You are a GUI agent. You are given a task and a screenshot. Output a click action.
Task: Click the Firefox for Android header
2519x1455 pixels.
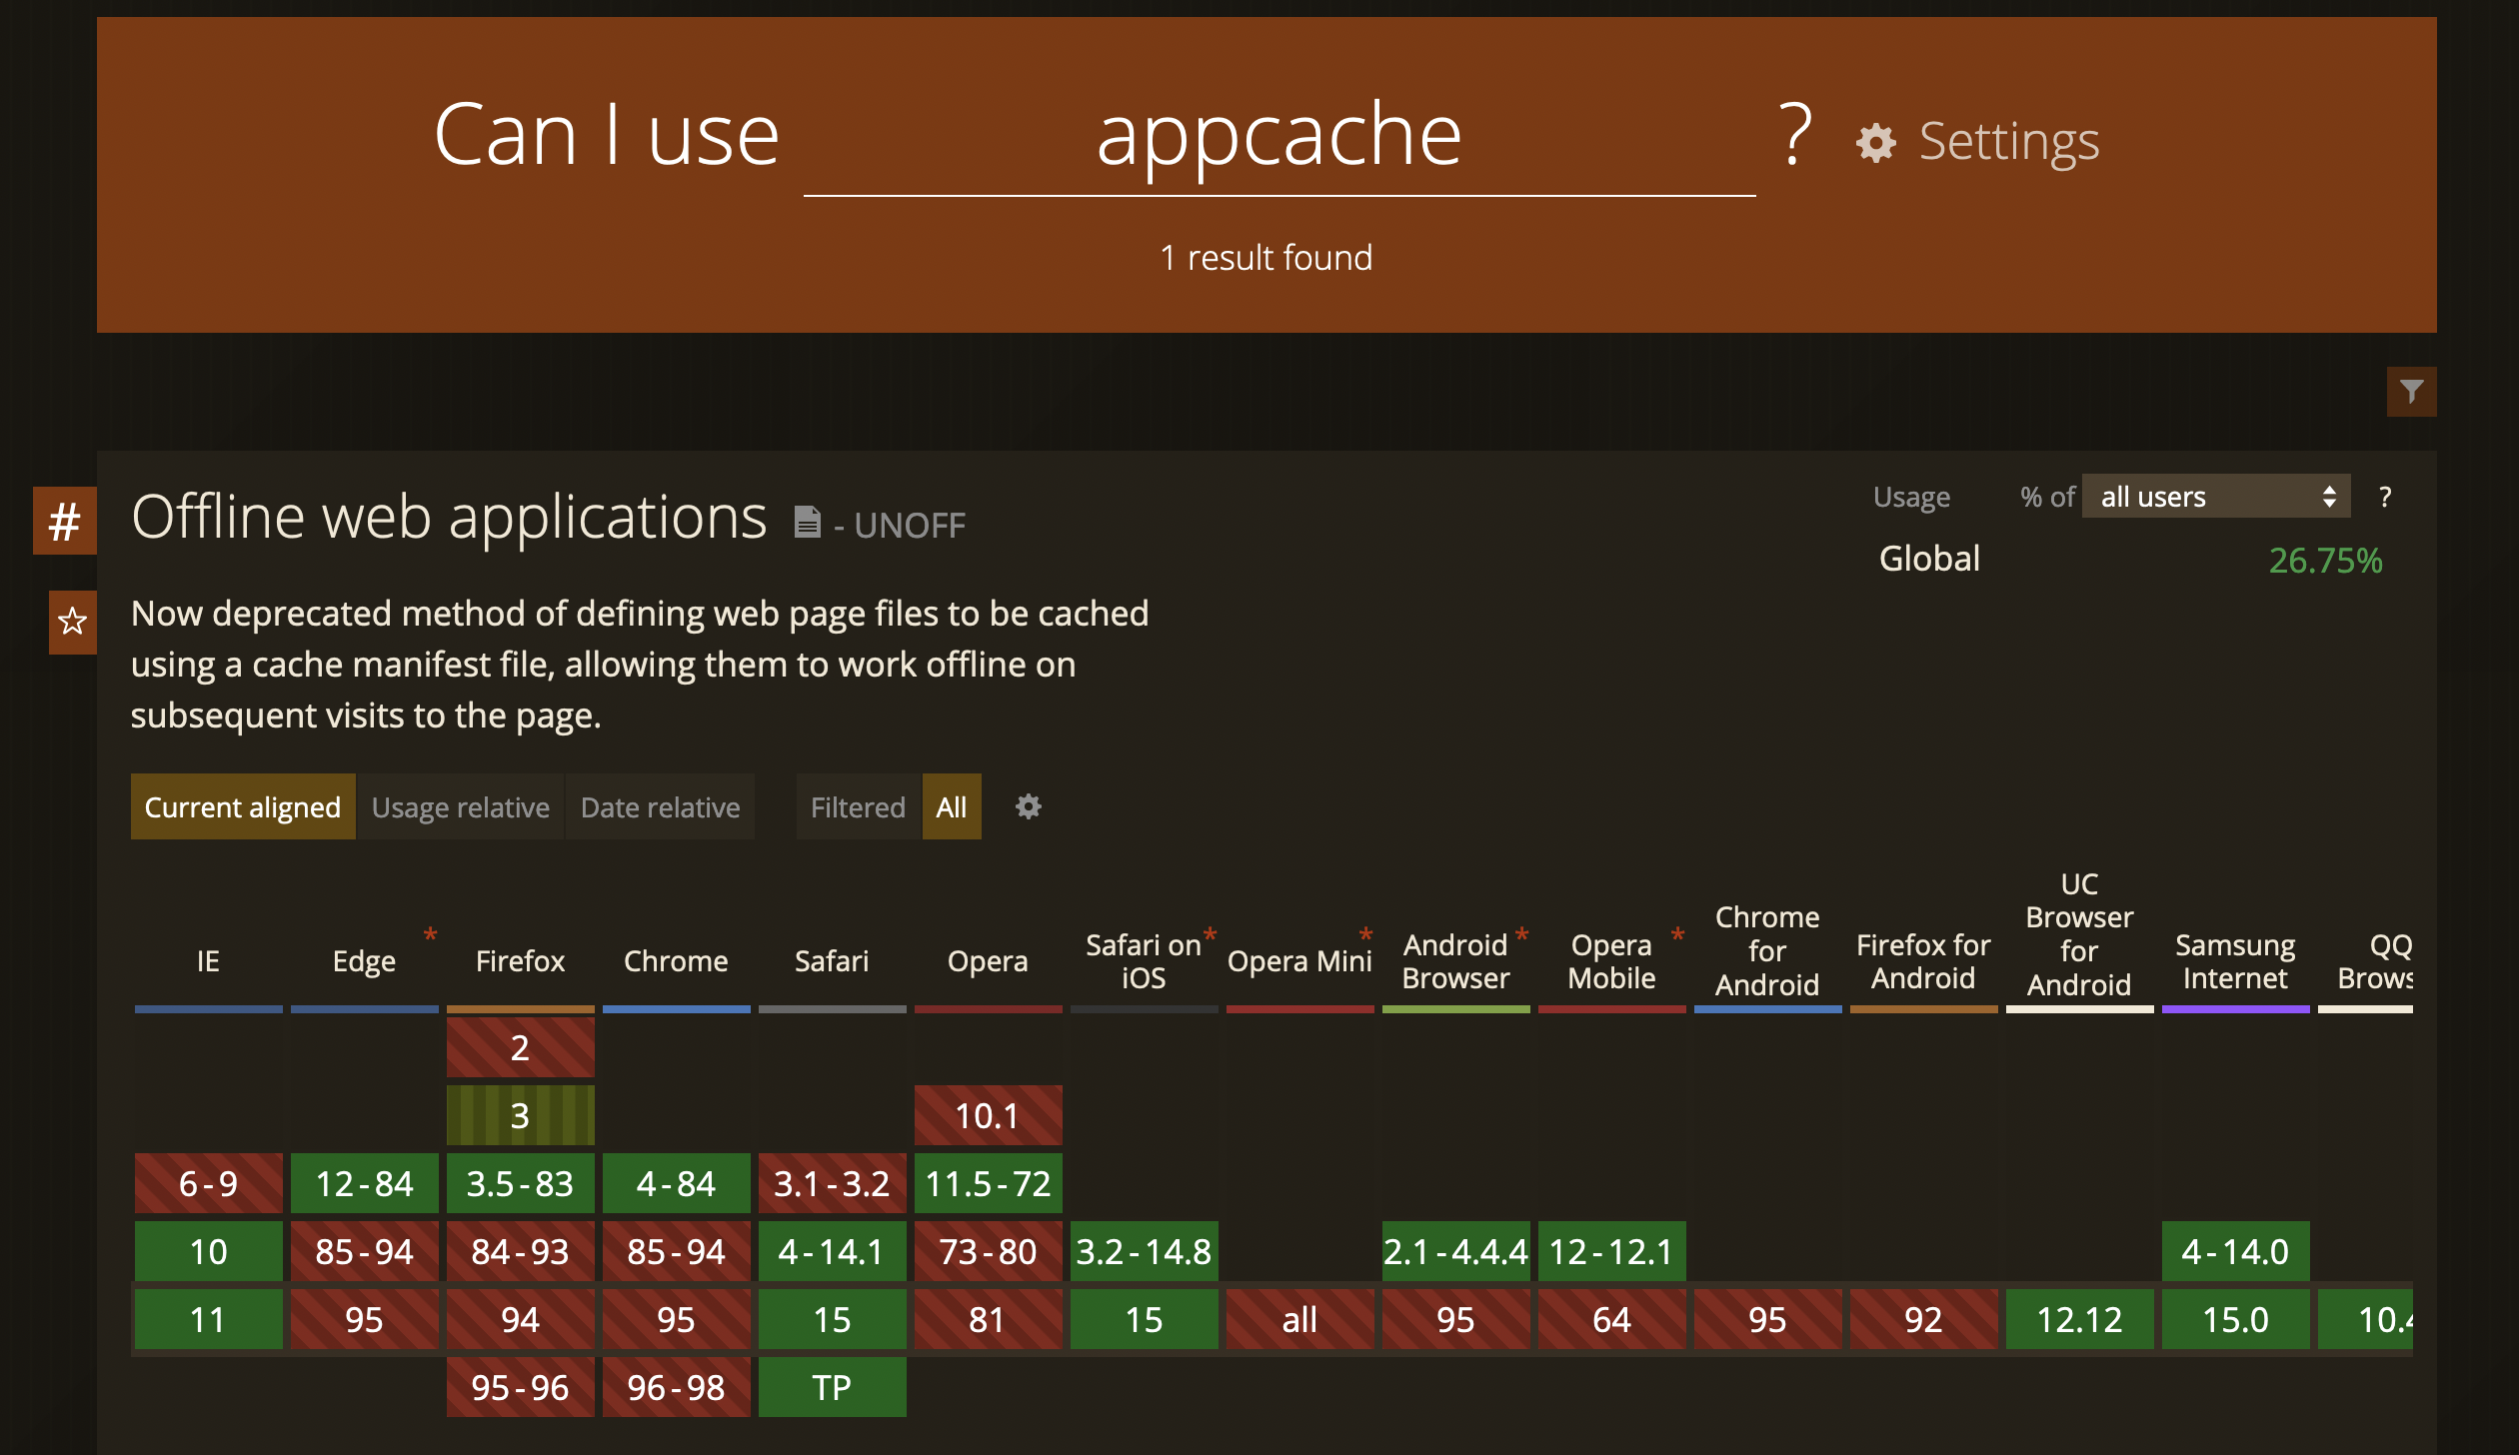coord(1923,960)
